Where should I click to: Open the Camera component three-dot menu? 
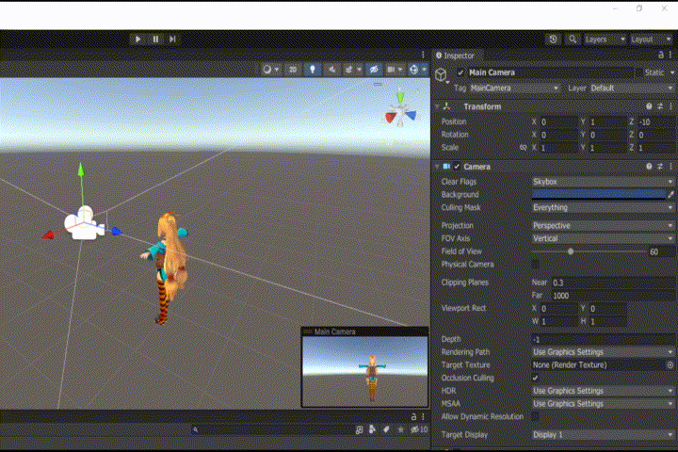pyautogui.click(x=670, y=167)
